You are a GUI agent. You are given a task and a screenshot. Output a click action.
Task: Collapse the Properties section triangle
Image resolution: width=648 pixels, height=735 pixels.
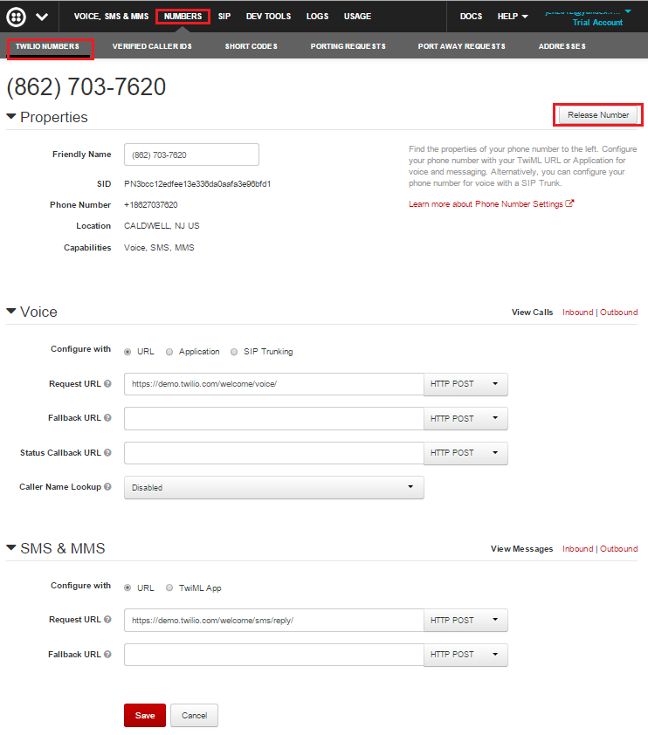pyautogui.click(x=11, y=116)
